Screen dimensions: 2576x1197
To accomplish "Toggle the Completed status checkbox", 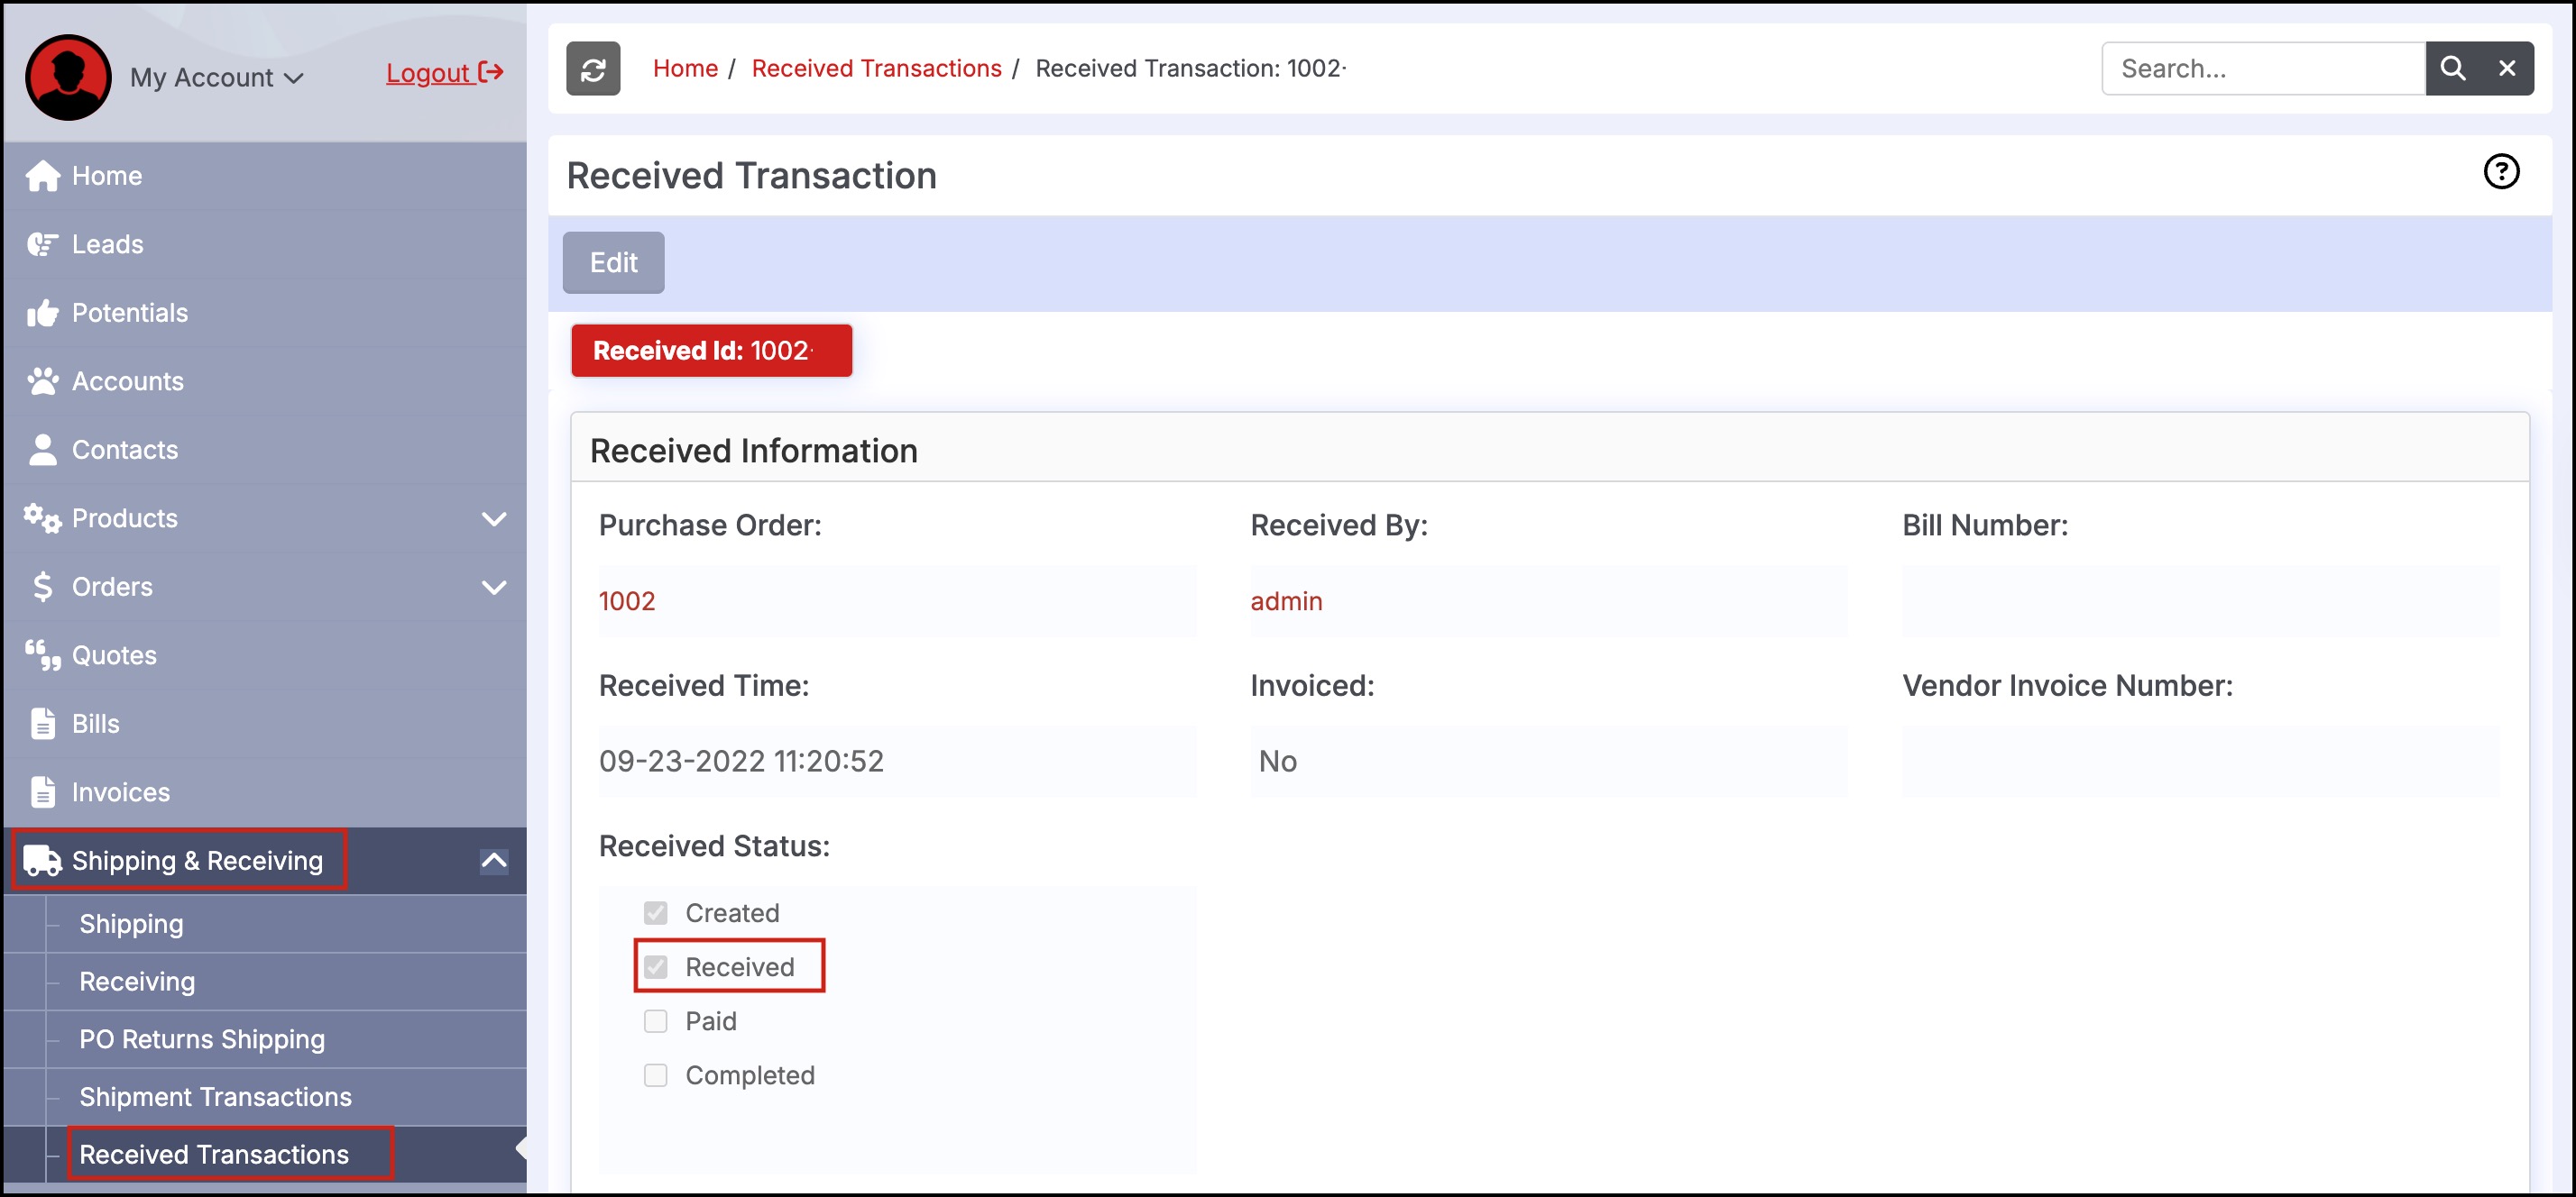I will (x=656, y=1075).
